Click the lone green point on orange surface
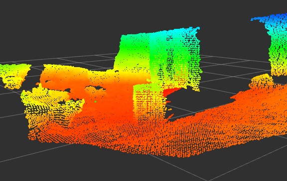The image size is (287, 181). click(x=95, y=101)
